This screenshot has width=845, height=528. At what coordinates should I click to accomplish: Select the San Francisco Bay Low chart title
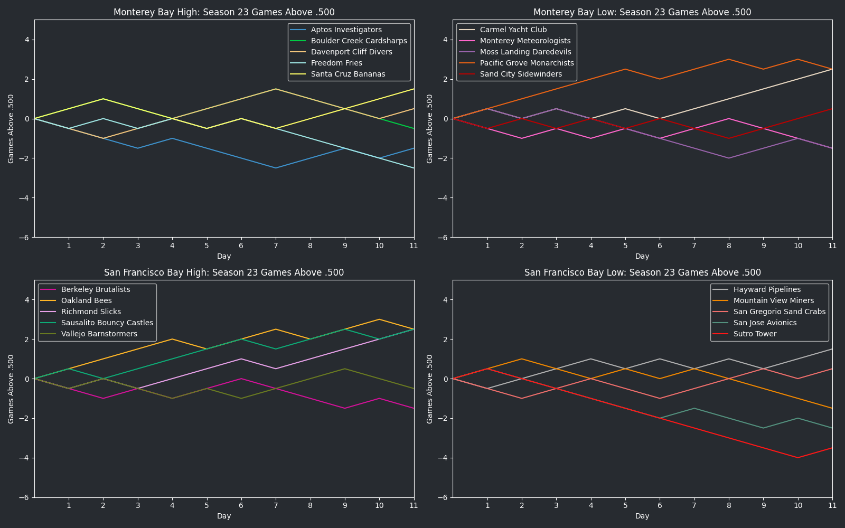tap(642, 272)
